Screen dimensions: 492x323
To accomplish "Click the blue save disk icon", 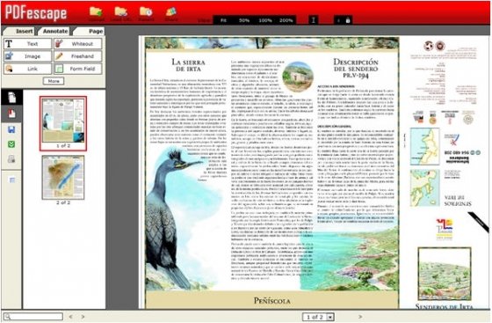I will (x=11, y=129).
